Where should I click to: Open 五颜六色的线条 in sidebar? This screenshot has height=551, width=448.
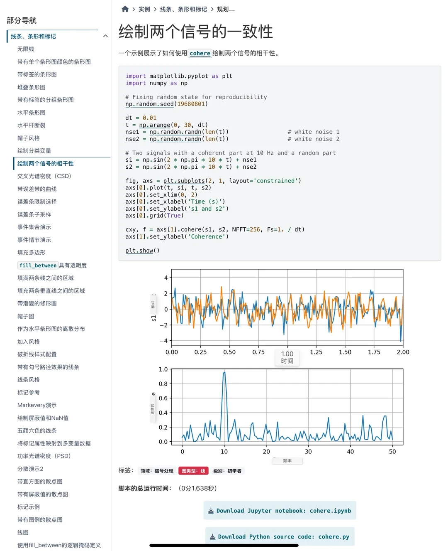coord(37,430)
